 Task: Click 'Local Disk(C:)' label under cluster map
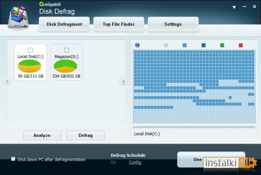147,134
